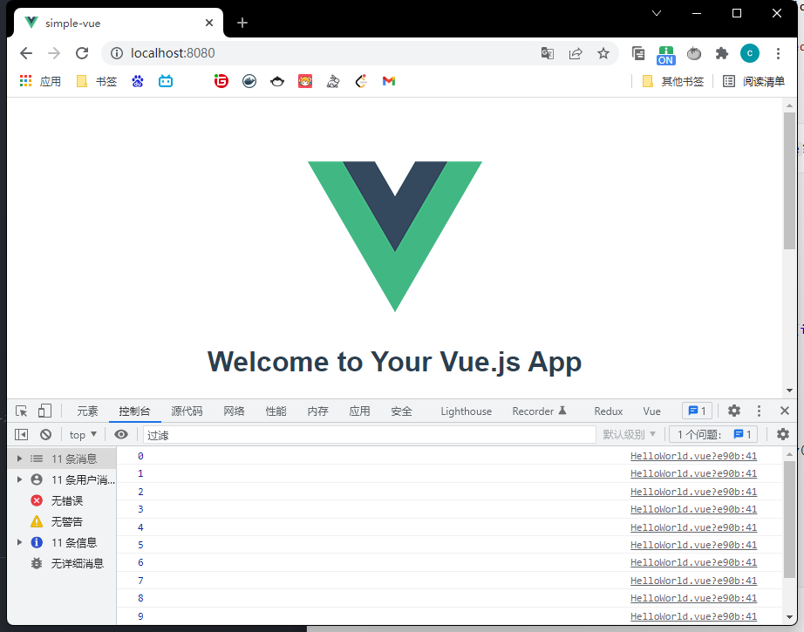Open the Chrome extensions puzzle icon
The height and width of the screenshot is (632, 804).
721,53
